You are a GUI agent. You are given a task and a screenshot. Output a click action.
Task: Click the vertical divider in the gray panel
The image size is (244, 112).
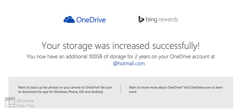tap(121, 89)
